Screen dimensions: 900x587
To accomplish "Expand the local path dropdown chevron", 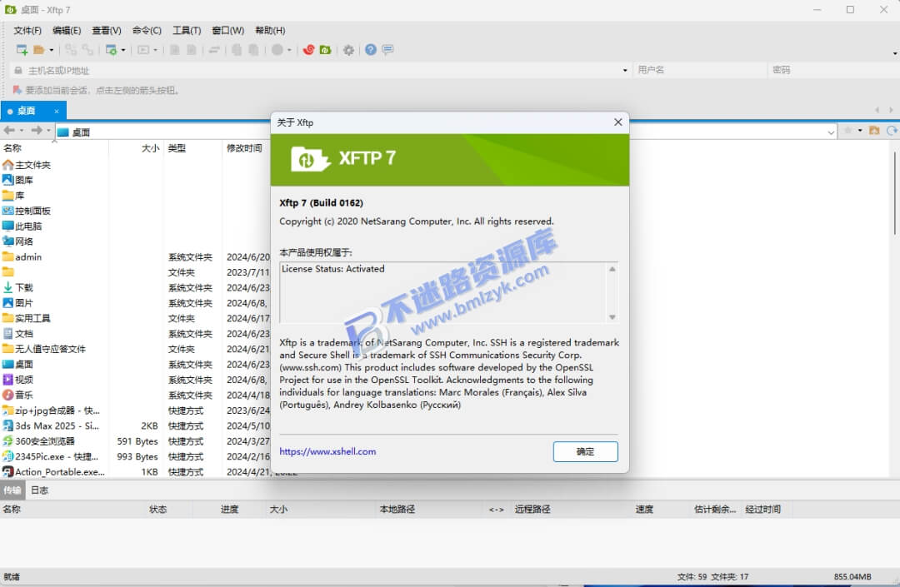I will (x=831, y=132).
